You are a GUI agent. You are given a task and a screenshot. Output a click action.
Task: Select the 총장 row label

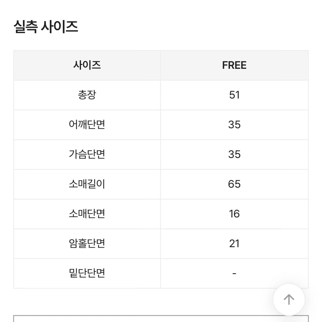point(87,95)
